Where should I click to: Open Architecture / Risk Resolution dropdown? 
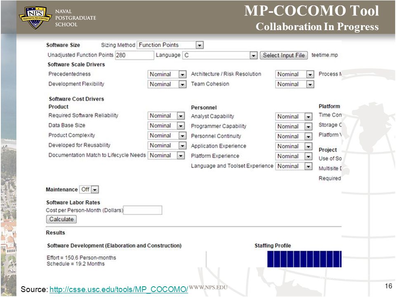(x=295, y=74)
